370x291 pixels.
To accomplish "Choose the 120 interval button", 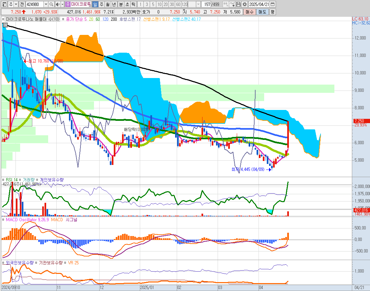I will 185,4.
